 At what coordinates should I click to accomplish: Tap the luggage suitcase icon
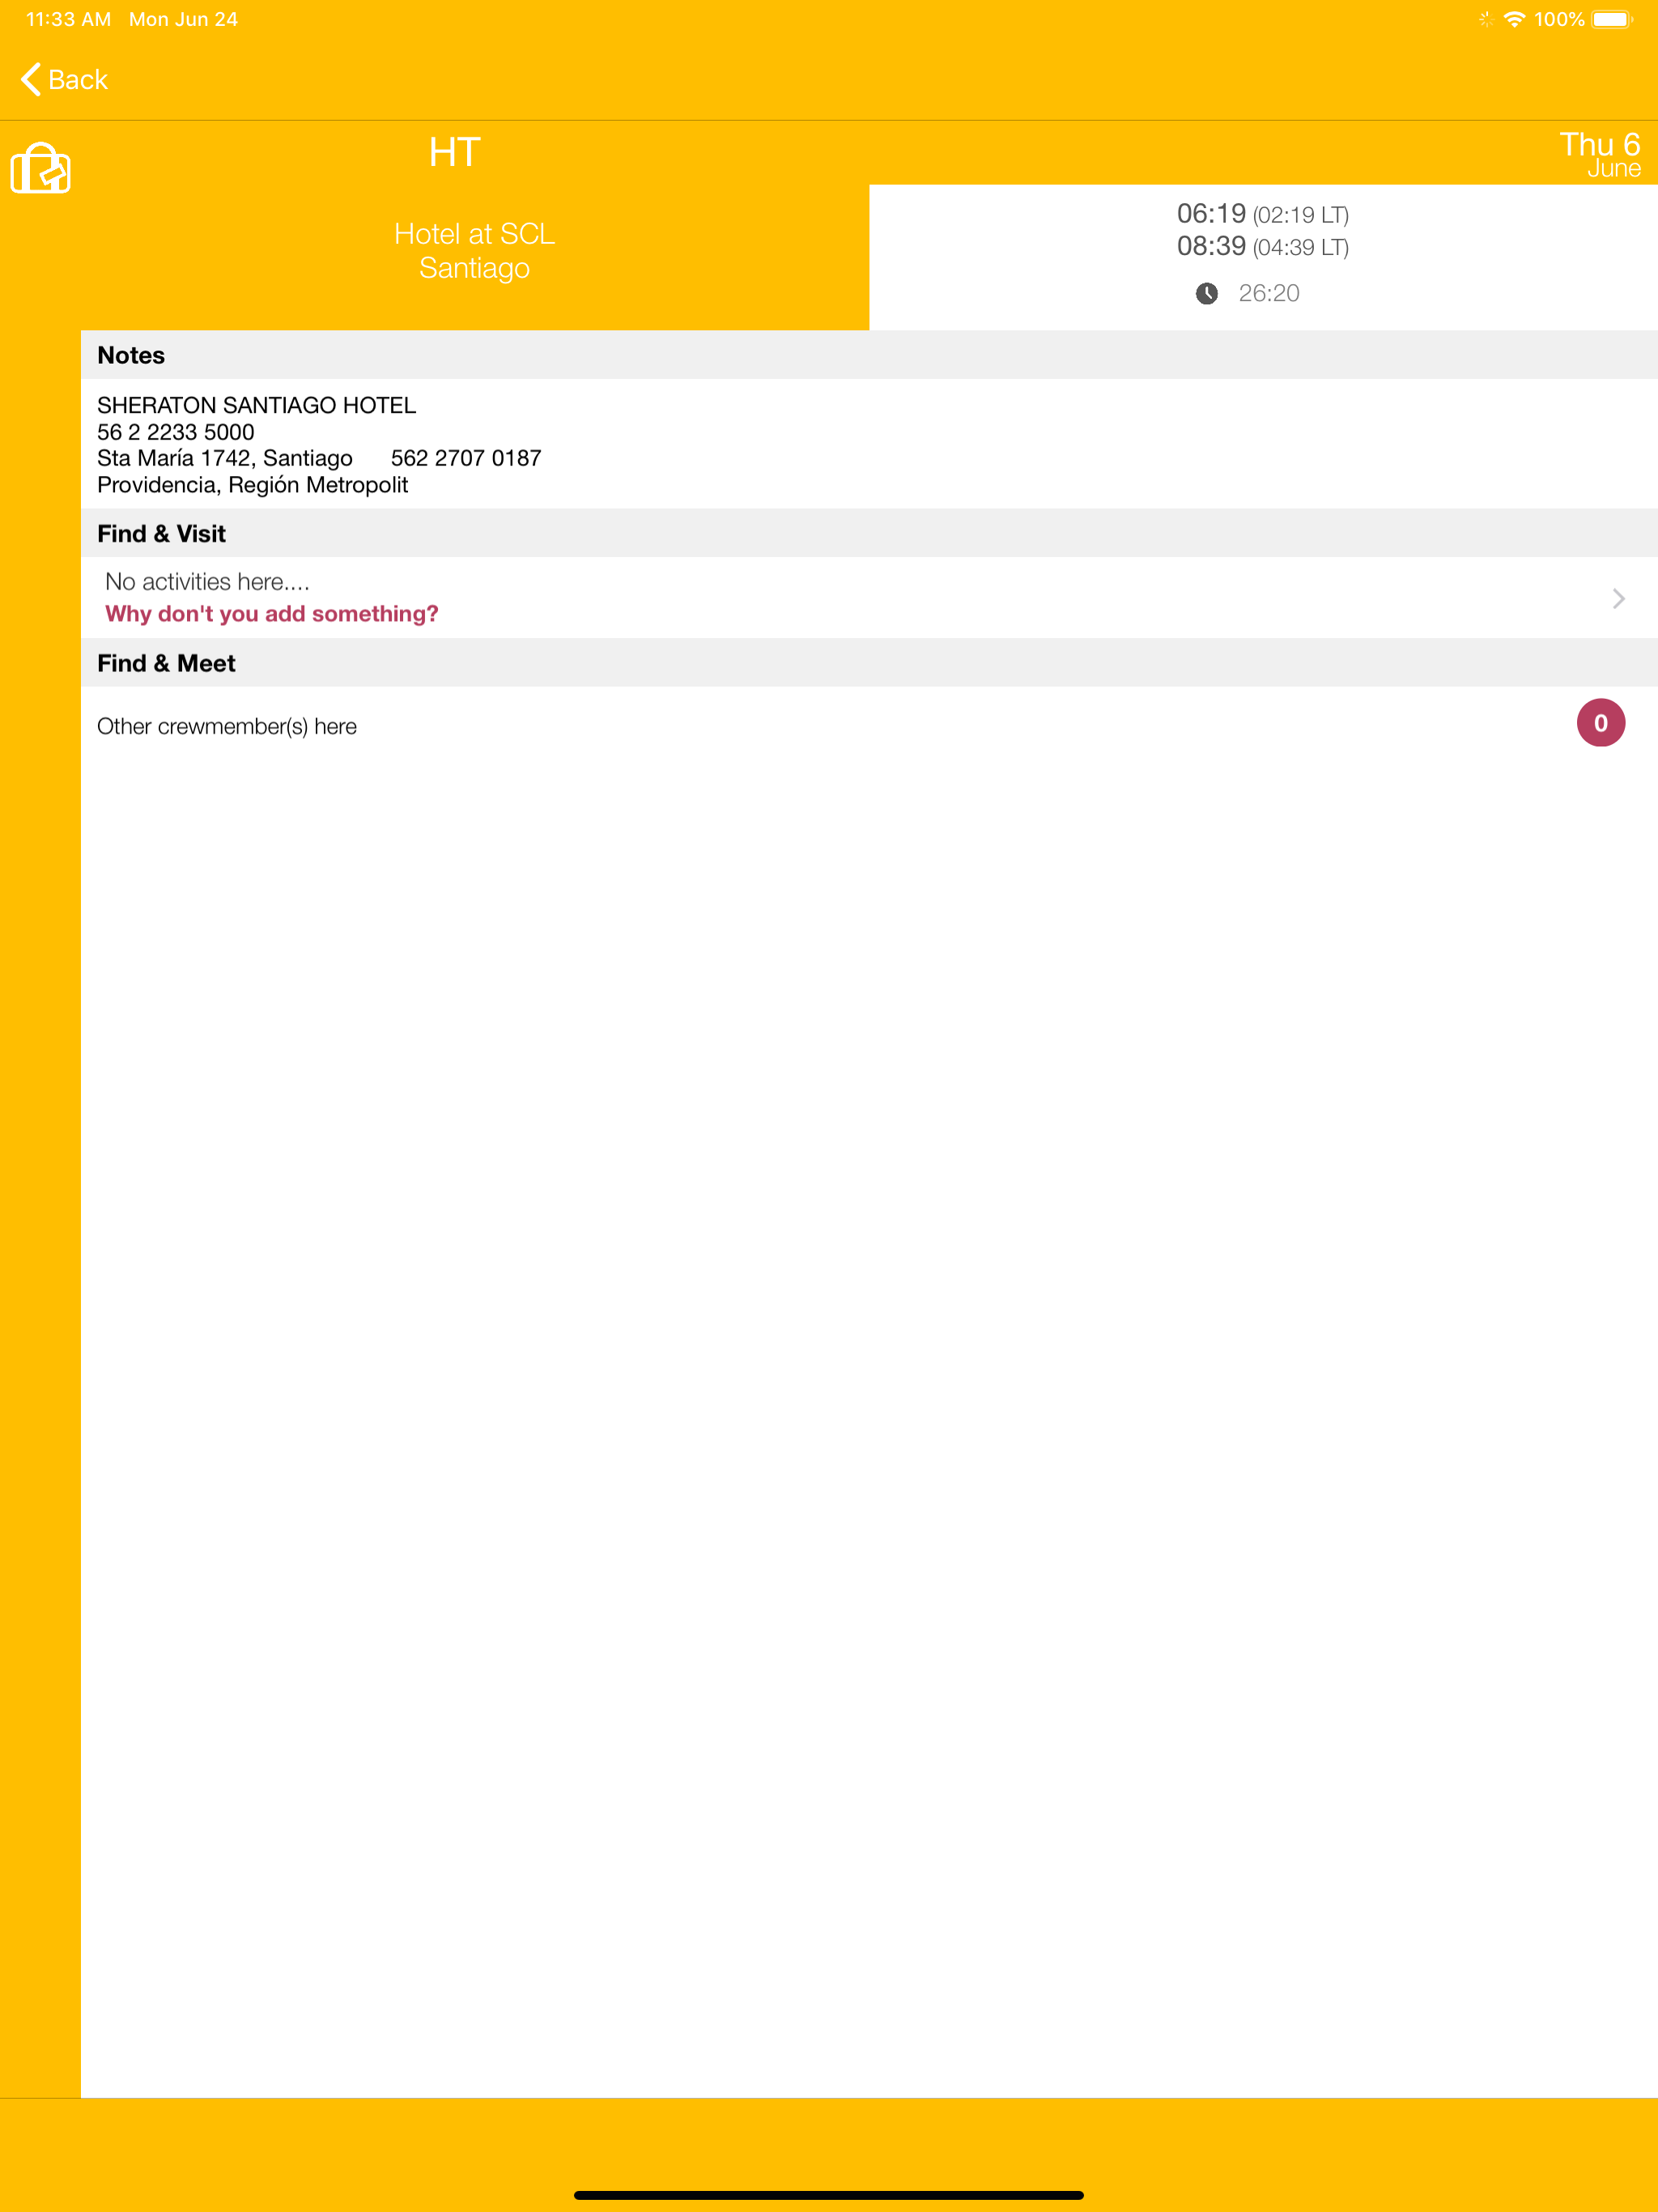tap(41, 168)
